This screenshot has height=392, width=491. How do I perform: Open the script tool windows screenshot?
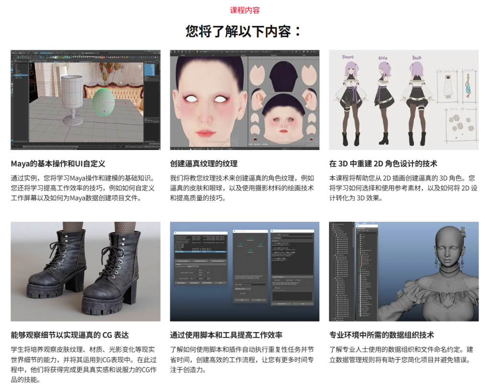coord(245,271)
